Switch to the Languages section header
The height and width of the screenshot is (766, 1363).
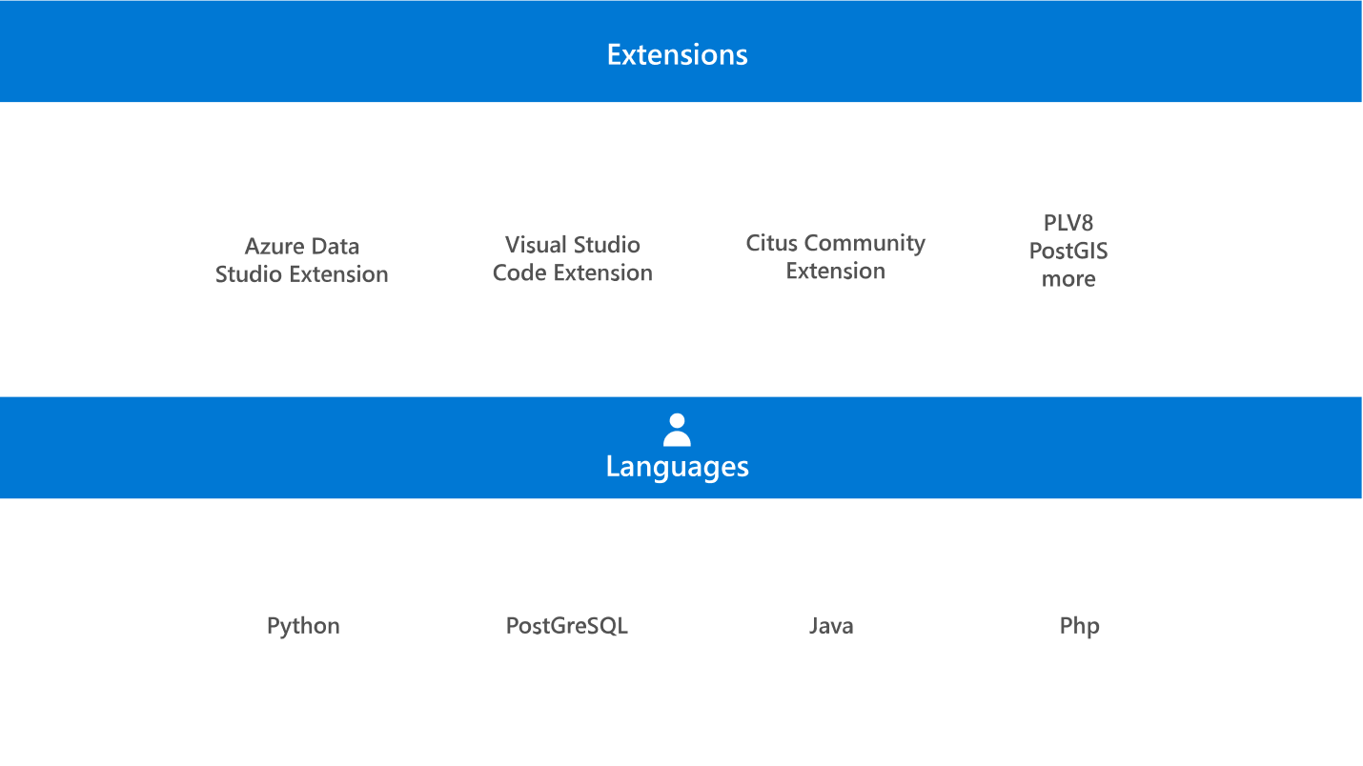pos(677,466)
